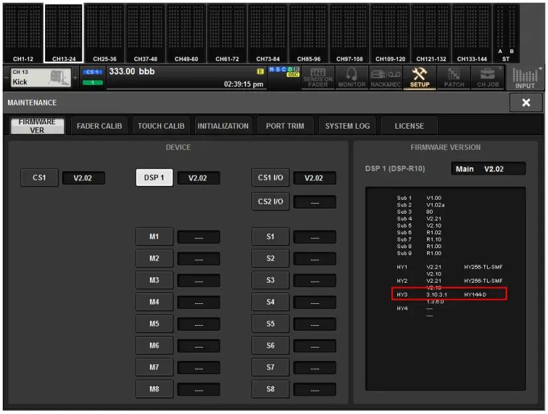
Task: Select the M3 device button
Action: (154, 280)
